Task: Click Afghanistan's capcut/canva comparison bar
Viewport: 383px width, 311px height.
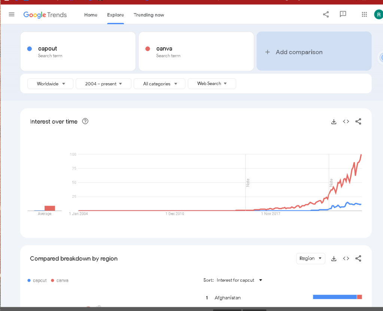Action: coord(337,297)
